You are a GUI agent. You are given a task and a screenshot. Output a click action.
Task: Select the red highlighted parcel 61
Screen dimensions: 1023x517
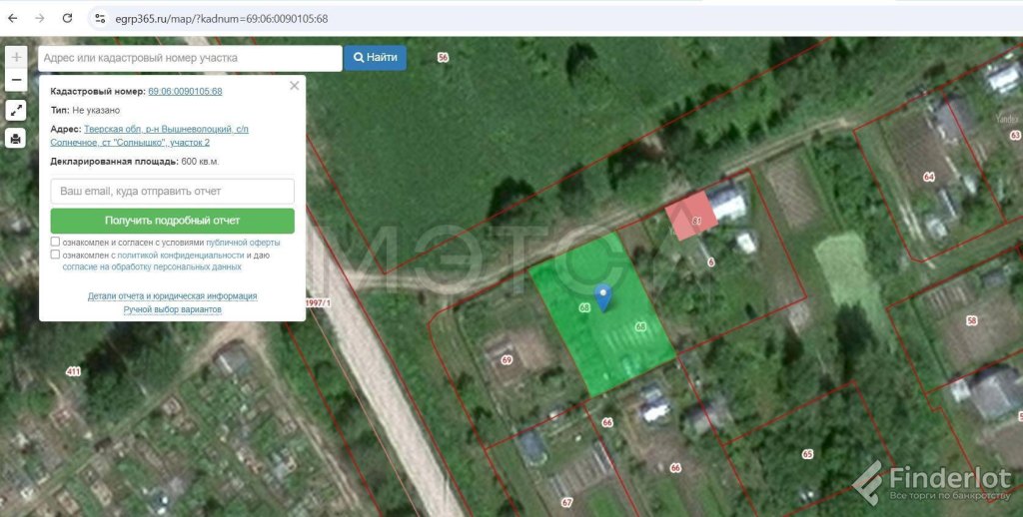(x=690, y=221)
